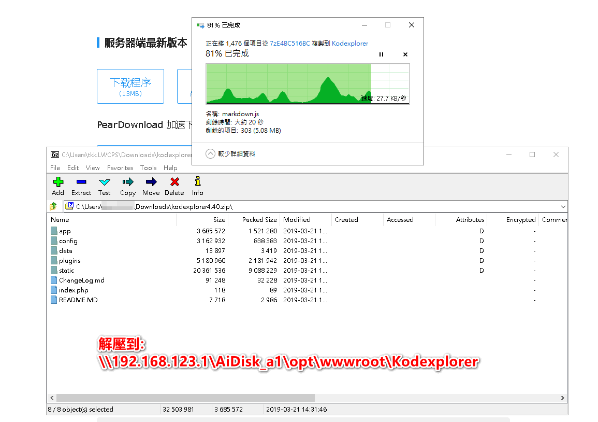598x422 pixels.
Task: Sort by the Packed Size column header
Action: [260, 220]
